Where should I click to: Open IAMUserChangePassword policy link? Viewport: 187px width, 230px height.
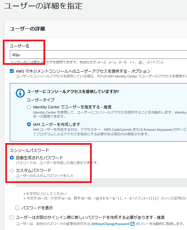point(110,224)
